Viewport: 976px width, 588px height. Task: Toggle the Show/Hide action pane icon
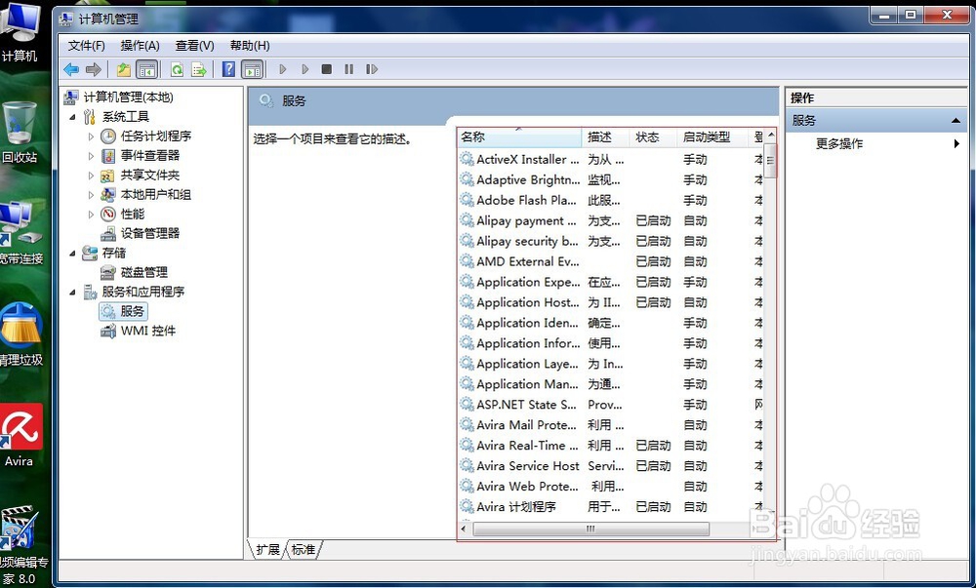coord(252,69)
